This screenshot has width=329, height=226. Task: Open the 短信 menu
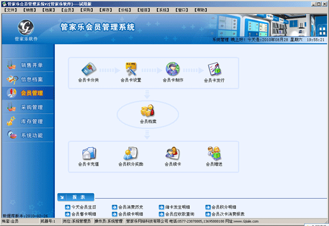tap(144, 10)
